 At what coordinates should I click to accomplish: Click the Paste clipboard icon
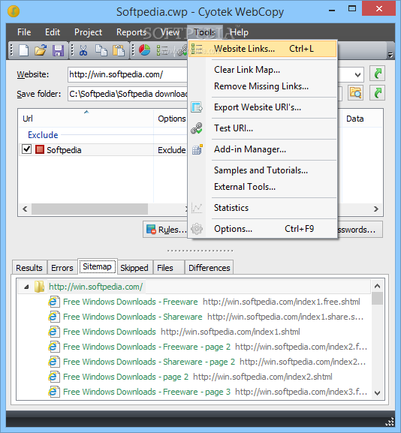coord(119,50)
